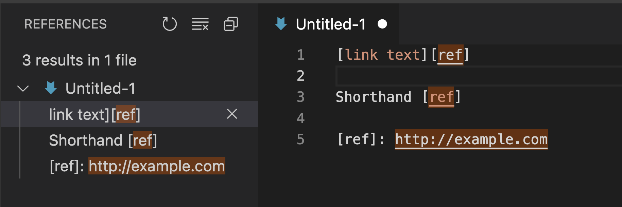This screenshot has height=207, width=622.
Task: Click highlighted example.com text in results list
Action: 156,166
